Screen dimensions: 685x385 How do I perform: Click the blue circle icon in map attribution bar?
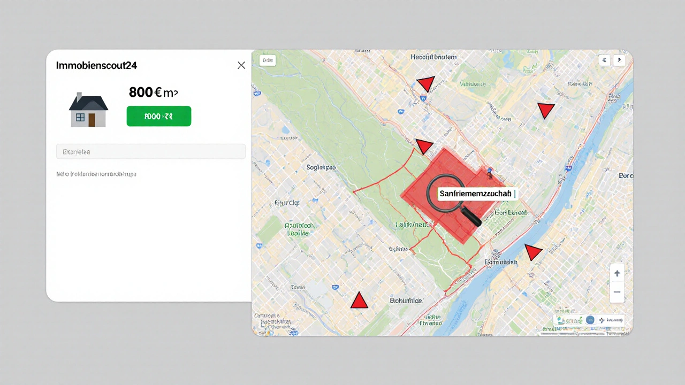[590, 320]
